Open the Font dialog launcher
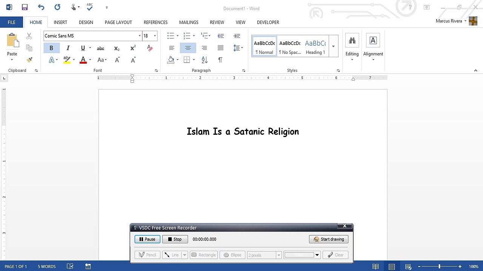Screen dimensions: 483x271 click(x=156, y=71)
